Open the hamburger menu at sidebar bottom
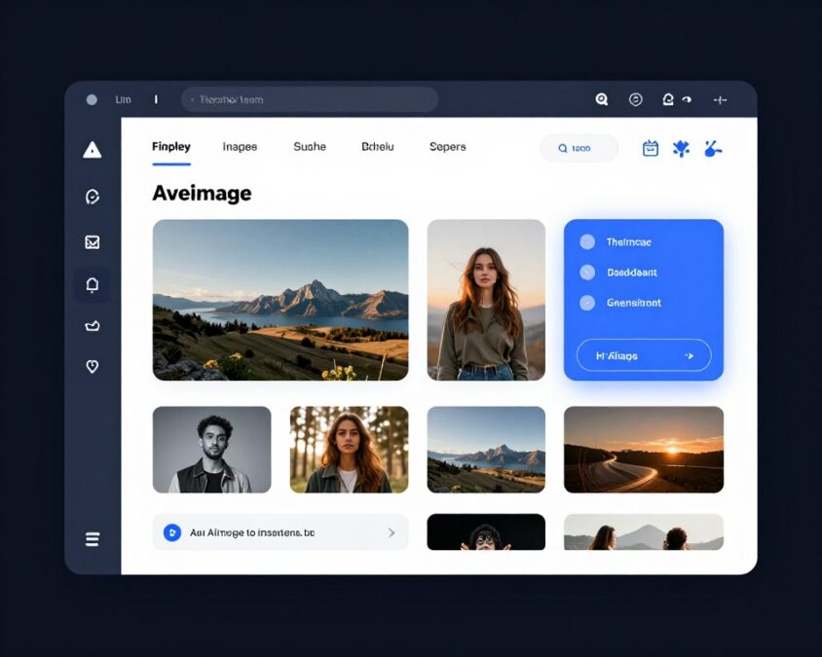The height and width of the screenshot is (657, 822). (91, 538)
